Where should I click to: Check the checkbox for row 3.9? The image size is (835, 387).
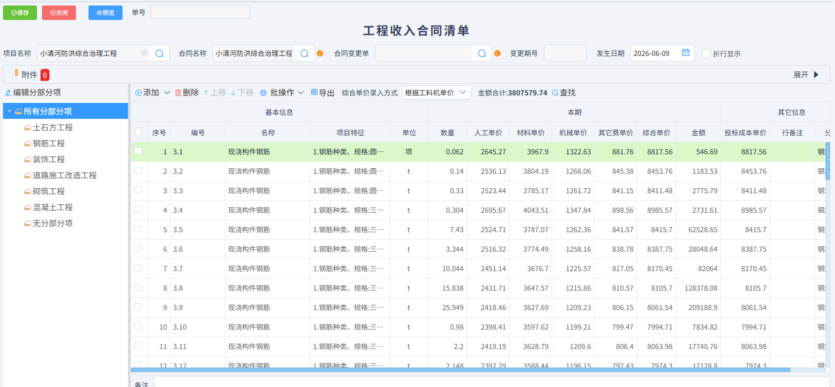click(138, 307)
